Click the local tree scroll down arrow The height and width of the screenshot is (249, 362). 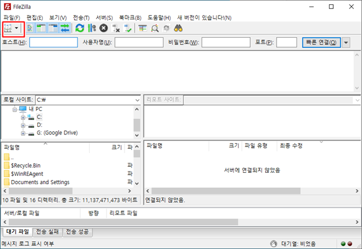tap(137, 135)
